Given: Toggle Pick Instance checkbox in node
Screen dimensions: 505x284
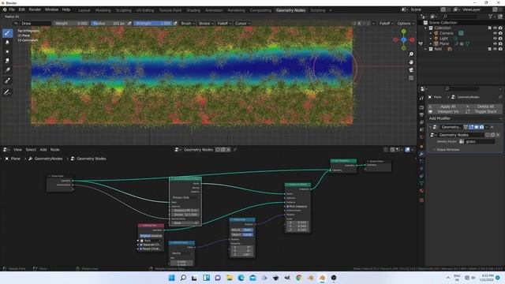Looking at the screenshot, I should (x=288, y=207).
